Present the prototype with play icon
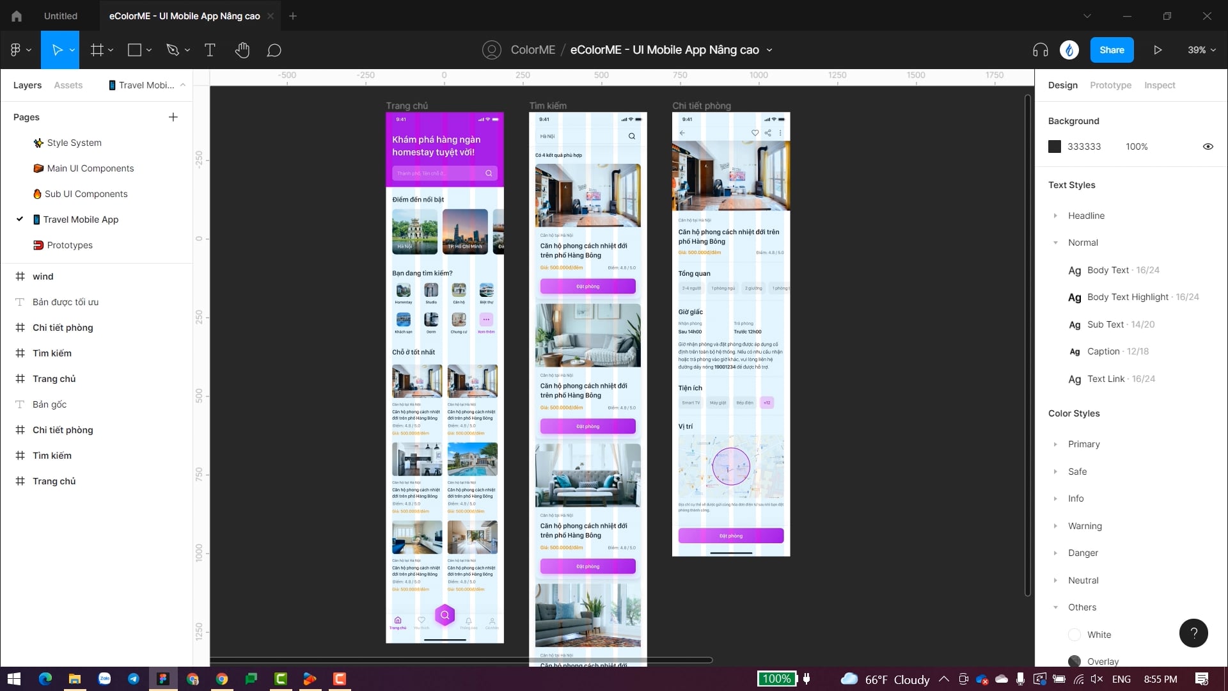Screen dimensions: 1228x691 [x=1158, y=50]
